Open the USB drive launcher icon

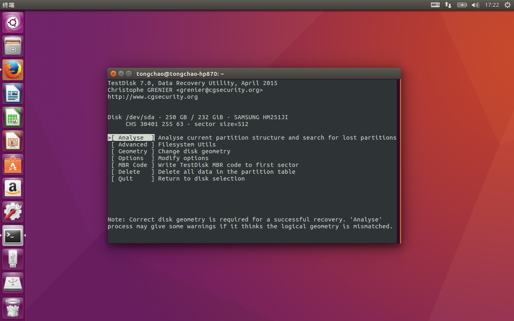(x=13, y=259)
